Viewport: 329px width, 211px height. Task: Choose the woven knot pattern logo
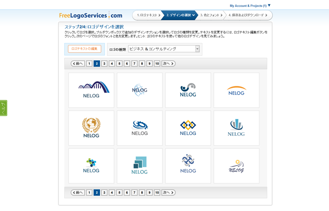pos(188,166)
